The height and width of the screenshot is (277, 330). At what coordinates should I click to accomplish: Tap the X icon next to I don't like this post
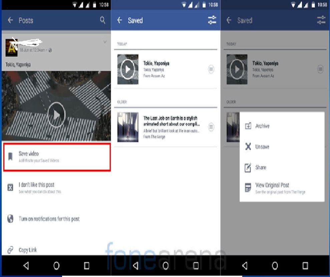[x=10, y=187]
